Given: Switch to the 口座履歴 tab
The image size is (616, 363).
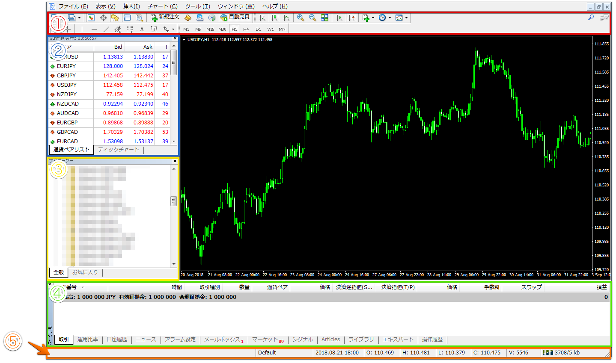Looking at the screenshot, I should coord(117,339).
